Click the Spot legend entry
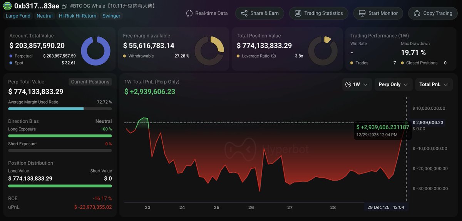Screen dimensions: 462x221 16,63
